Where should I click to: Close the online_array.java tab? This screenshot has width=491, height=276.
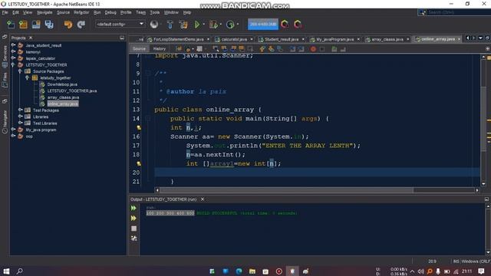[459, 39]
